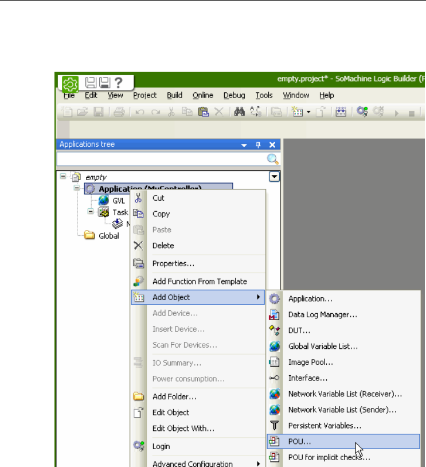Select DUT... in Add Object submenu

pos(343,330)
